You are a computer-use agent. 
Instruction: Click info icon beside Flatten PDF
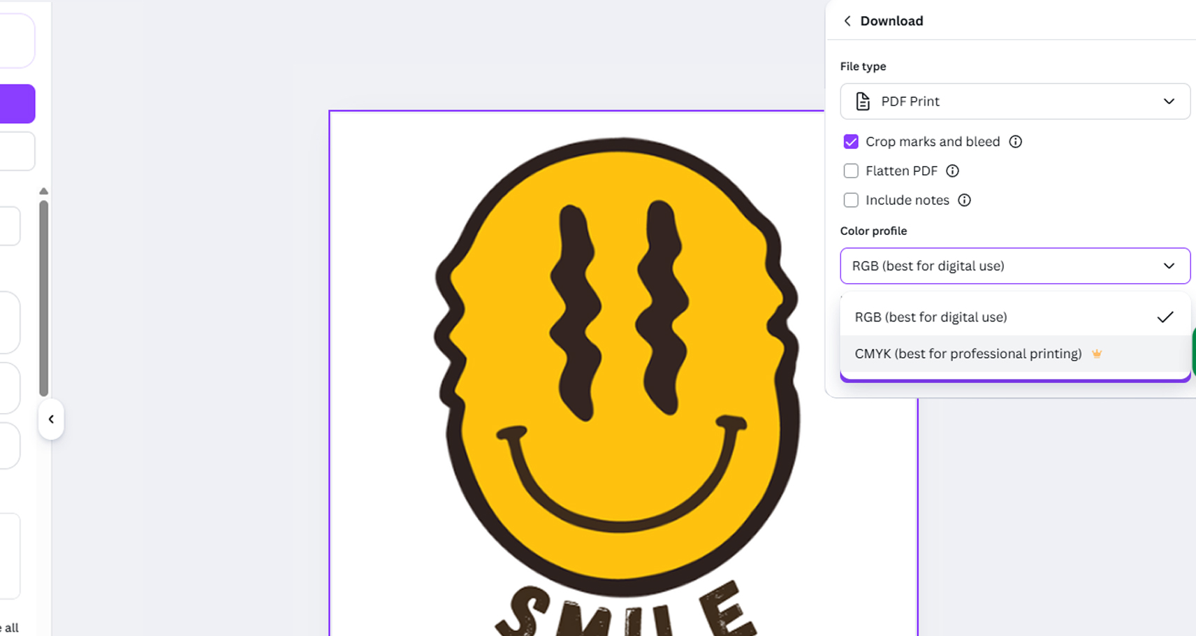click(952, 171)
